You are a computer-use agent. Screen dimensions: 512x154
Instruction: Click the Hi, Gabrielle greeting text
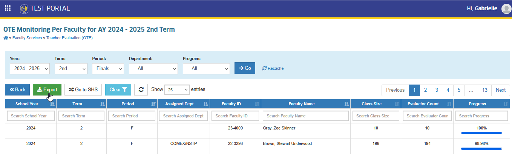coord(482,8)
